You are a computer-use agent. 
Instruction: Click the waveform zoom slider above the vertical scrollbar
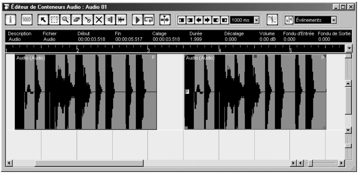(348, 56)
